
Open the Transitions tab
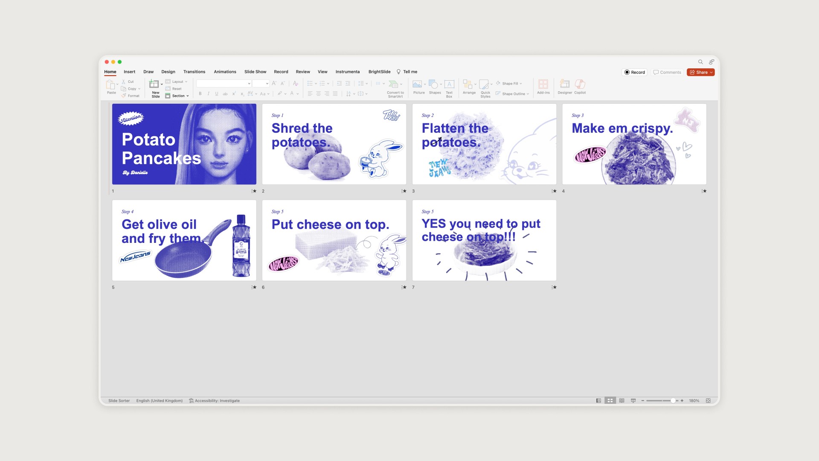pyautogui.click(x=194, y=72)
